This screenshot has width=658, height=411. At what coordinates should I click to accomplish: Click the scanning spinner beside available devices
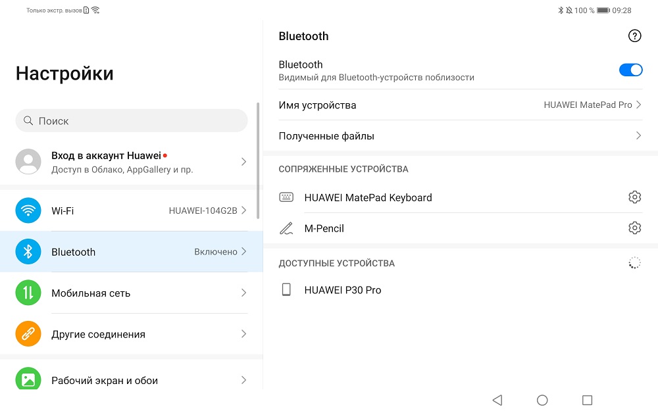pyautogui.click(x=634, y=263)
